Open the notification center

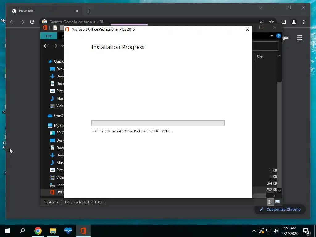306,231
